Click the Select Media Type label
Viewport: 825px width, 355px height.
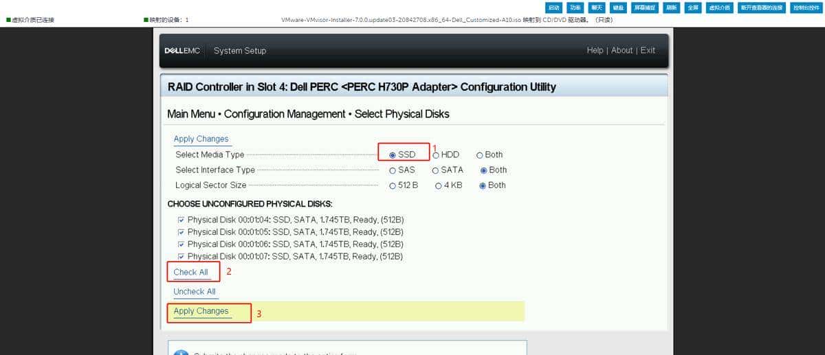(210, 154)
